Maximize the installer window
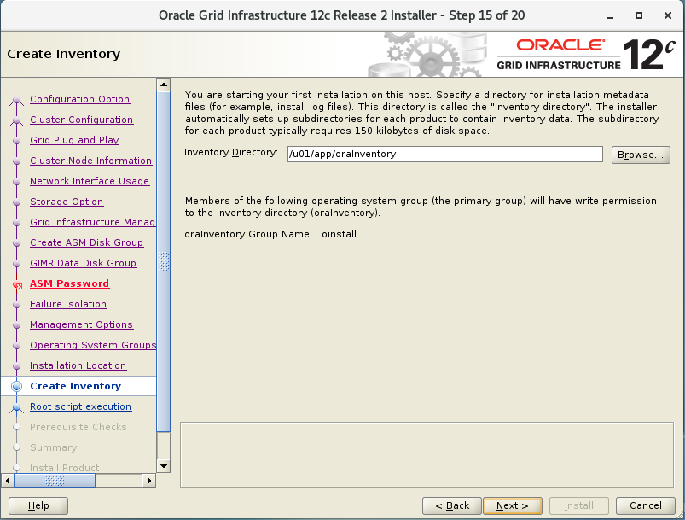 pyautogui.click(x=639, y=15)
